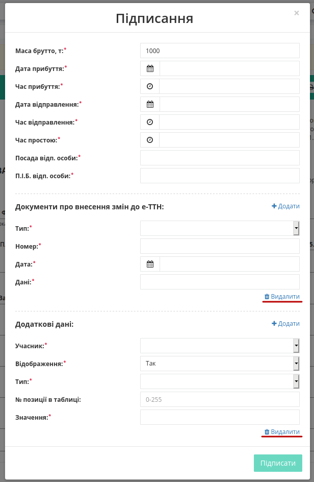Focus the Значення input field
The image size is (314, 482).
(x=220, y=417)
